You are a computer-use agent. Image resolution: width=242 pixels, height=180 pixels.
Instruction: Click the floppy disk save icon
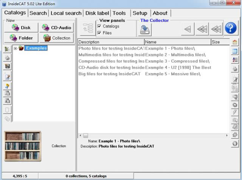tap(7, 66)
